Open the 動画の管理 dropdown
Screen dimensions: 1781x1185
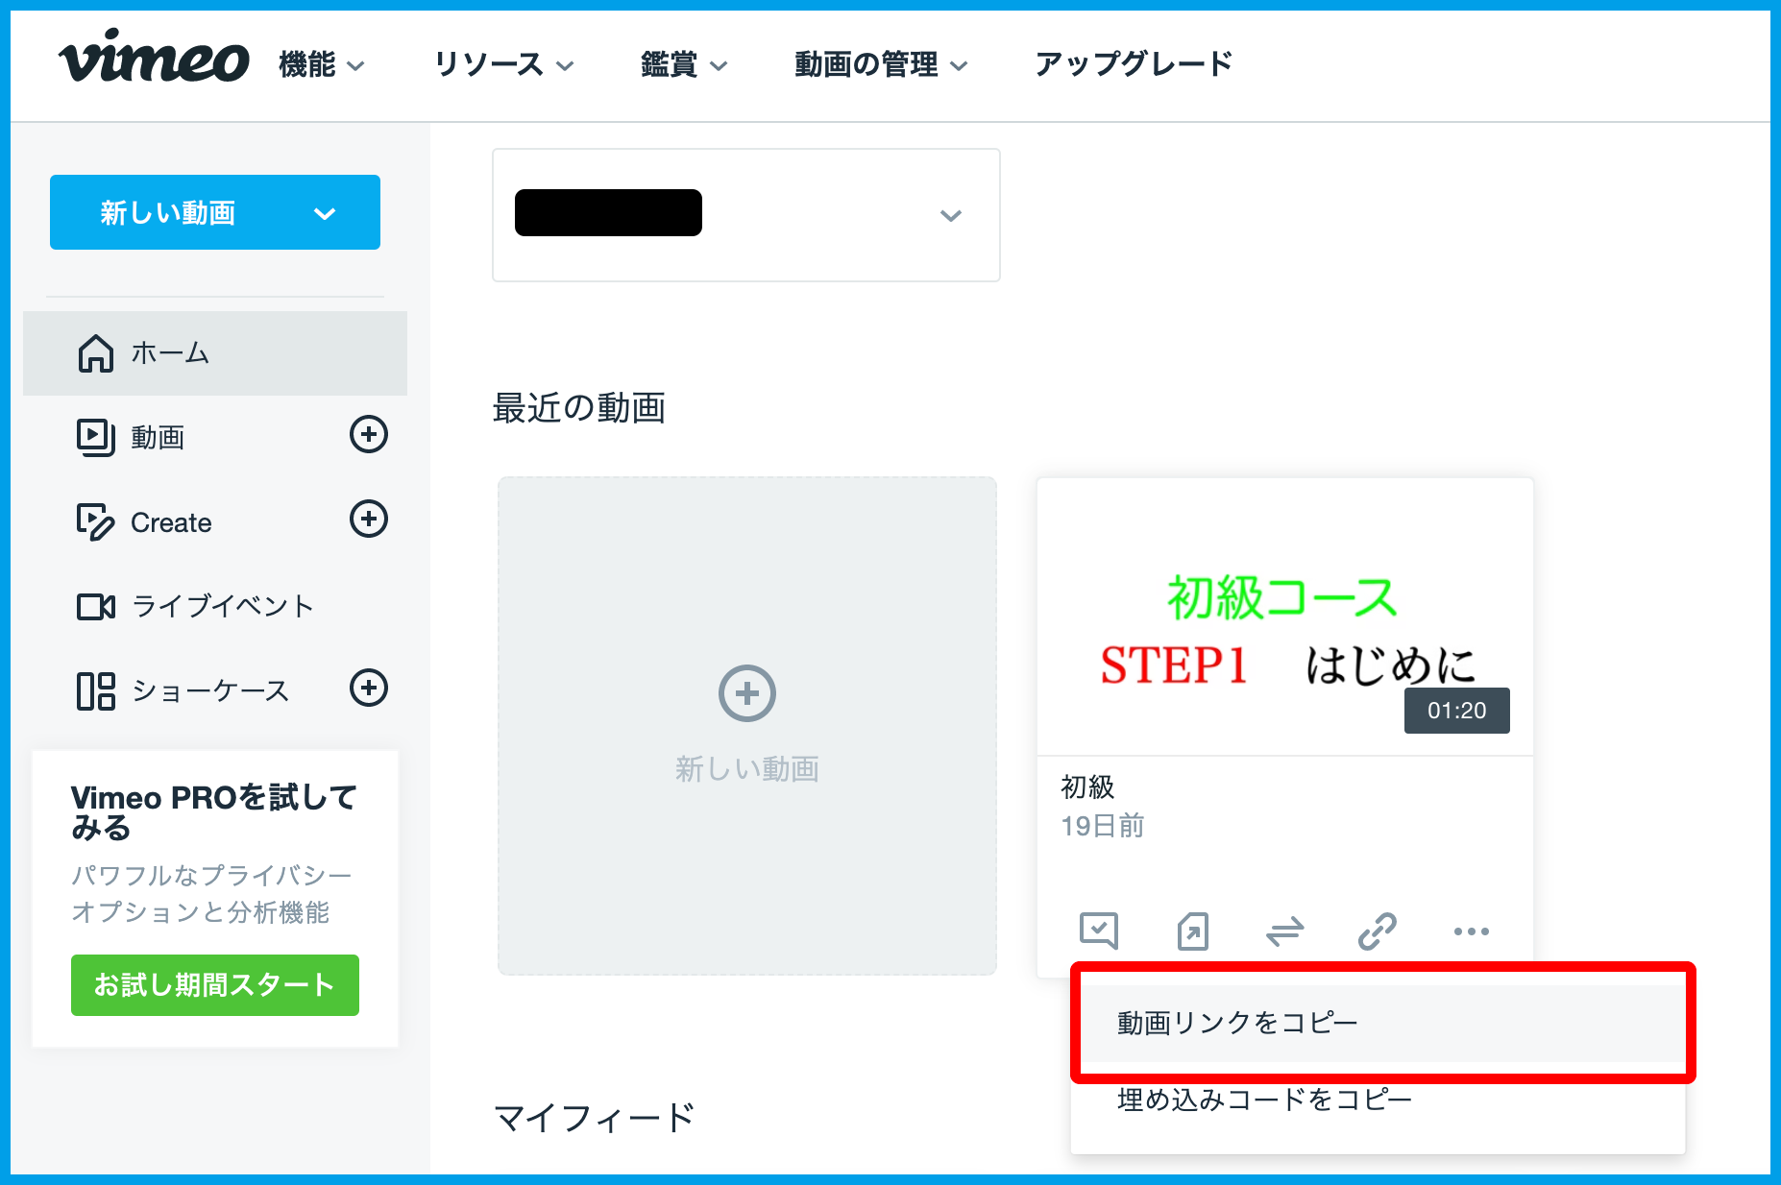pos(880,65)
